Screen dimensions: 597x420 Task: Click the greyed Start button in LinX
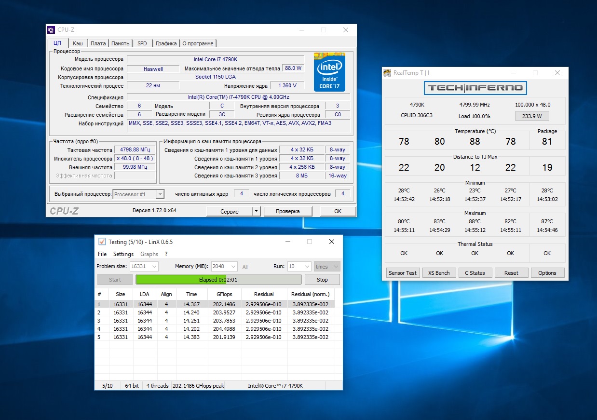[x=115, y=280]
